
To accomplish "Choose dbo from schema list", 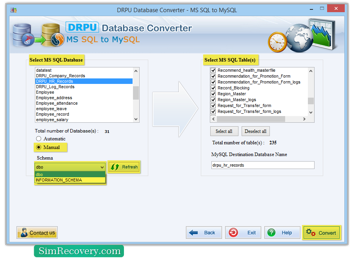I will (x=70, y=174).
